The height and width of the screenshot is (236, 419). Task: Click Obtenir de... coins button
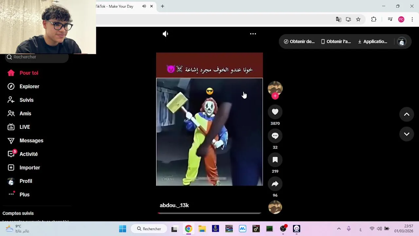(299, 42)
